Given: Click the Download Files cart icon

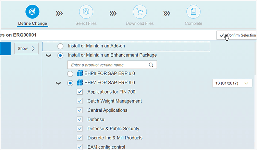Looking at the screenshot, I should point(139,12).
